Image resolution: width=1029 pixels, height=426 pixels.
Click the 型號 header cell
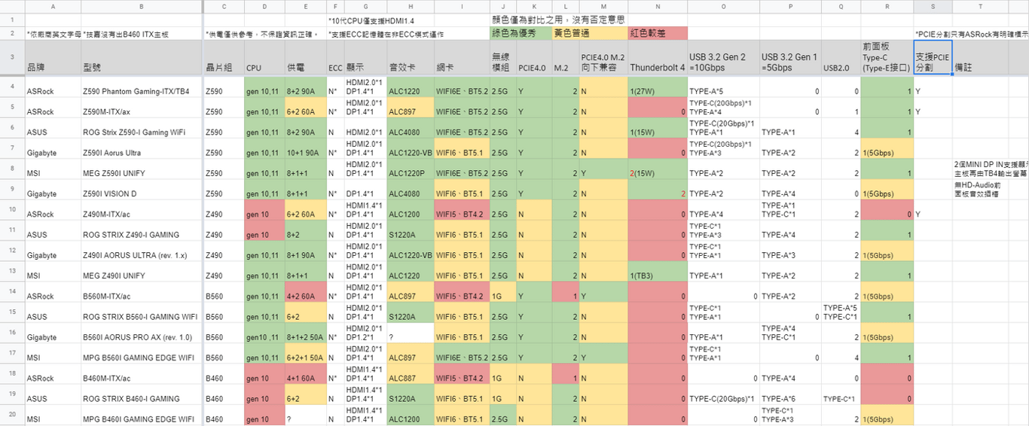tap(142, 58)
